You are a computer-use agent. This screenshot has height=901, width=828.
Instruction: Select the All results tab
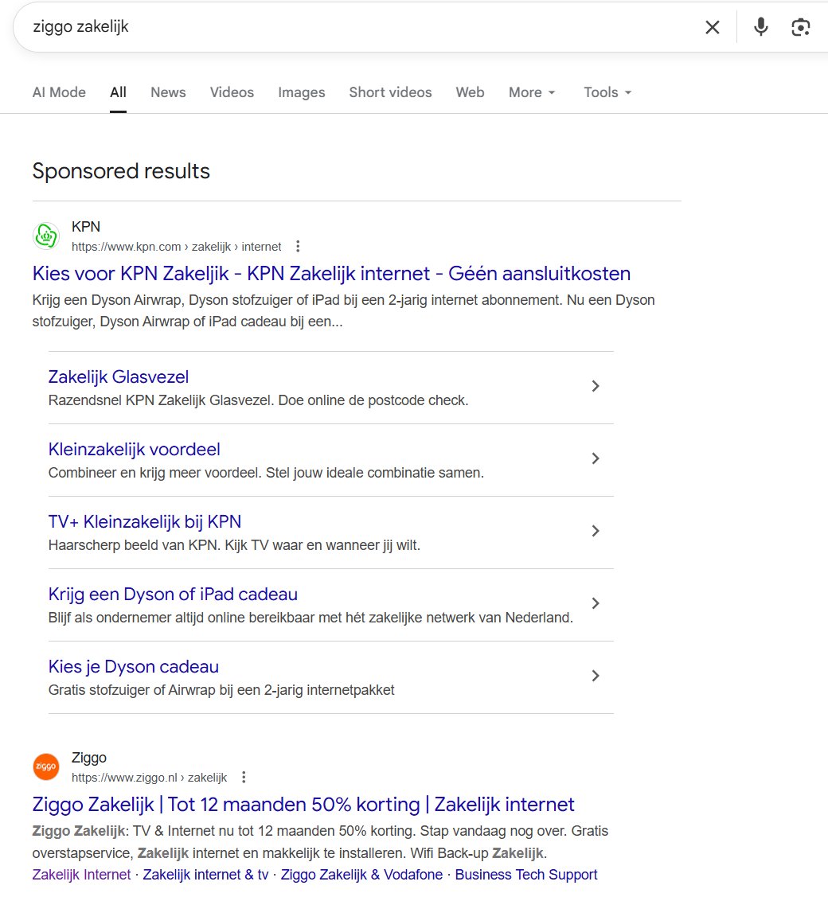(119, 92)
